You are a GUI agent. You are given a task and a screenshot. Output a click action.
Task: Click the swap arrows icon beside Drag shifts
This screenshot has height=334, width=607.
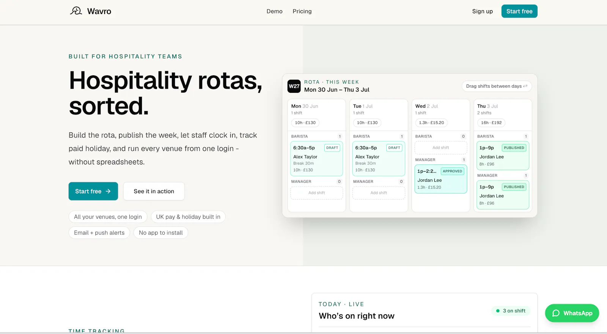[x=525, y=86]
